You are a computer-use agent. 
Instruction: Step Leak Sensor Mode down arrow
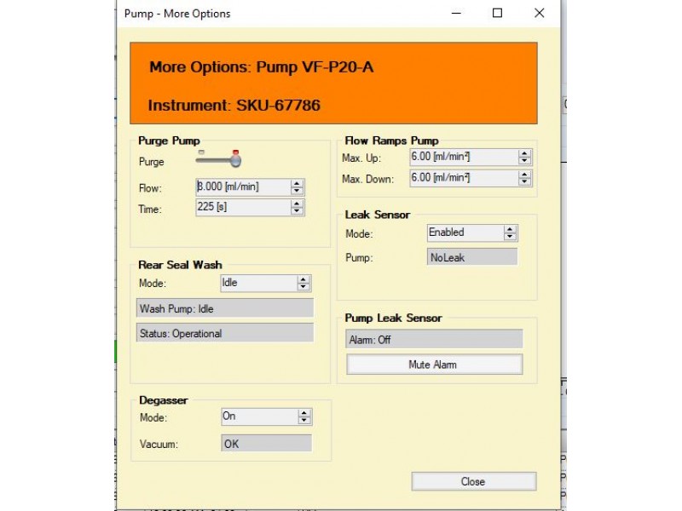click(x=510, y=237)
